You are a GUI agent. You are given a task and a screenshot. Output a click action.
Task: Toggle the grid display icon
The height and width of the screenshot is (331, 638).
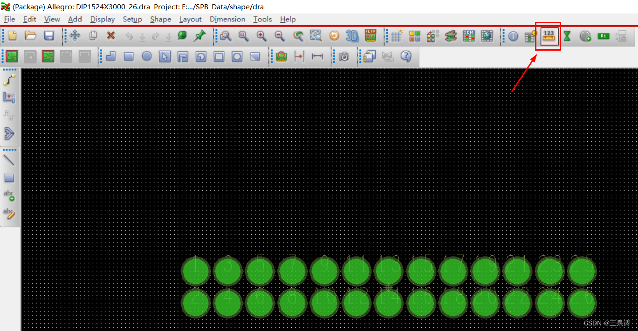click(396, 36)
